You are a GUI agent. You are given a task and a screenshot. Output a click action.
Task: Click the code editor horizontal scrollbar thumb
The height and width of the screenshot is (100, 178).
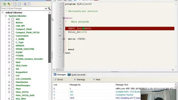point(60,70)
